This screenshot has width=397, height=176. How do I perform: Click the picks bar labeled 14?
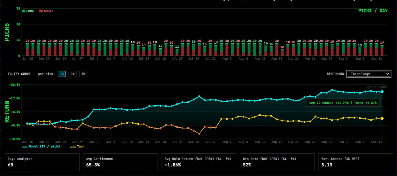[144, 51]
